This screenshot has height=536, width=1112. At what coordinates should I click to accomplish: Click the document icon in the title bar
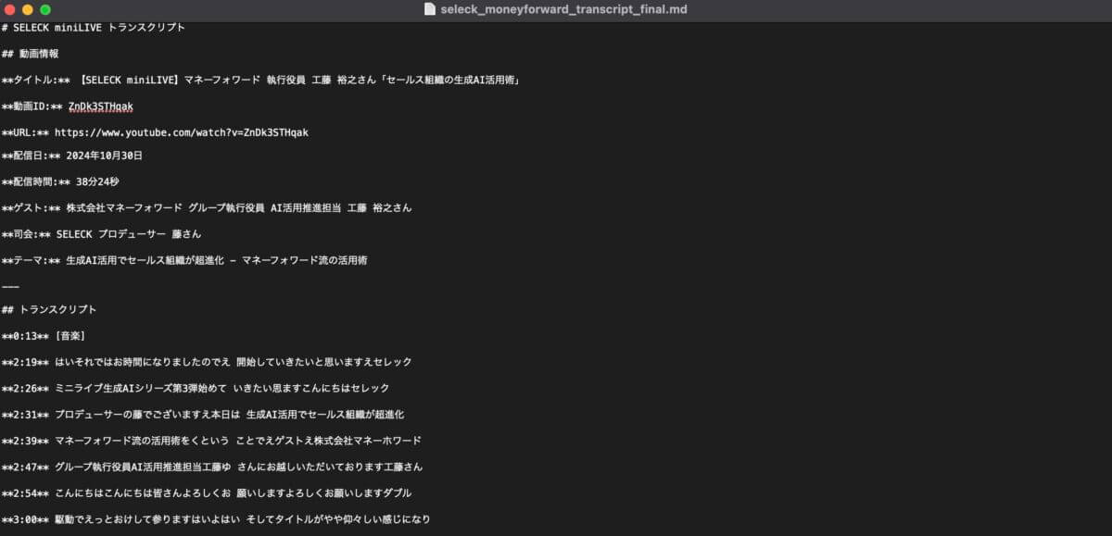[429, 9]
